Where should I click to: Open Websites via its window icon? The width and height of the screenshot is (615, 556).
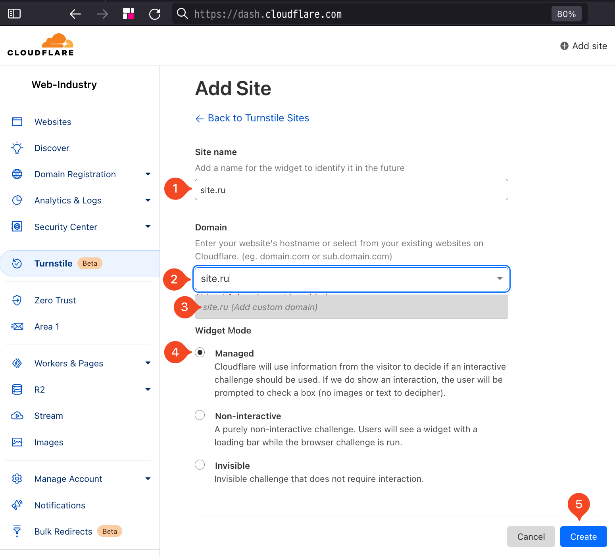pos(17,122)
